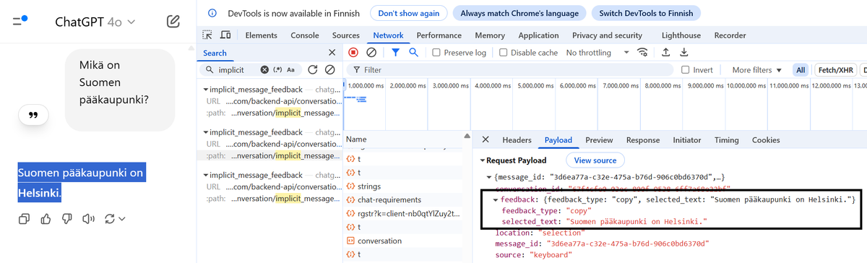Click the info icon in the DevTools banner
Image resolution: width=867 pixels, height=263 pixels.
(x=212, y=13)
